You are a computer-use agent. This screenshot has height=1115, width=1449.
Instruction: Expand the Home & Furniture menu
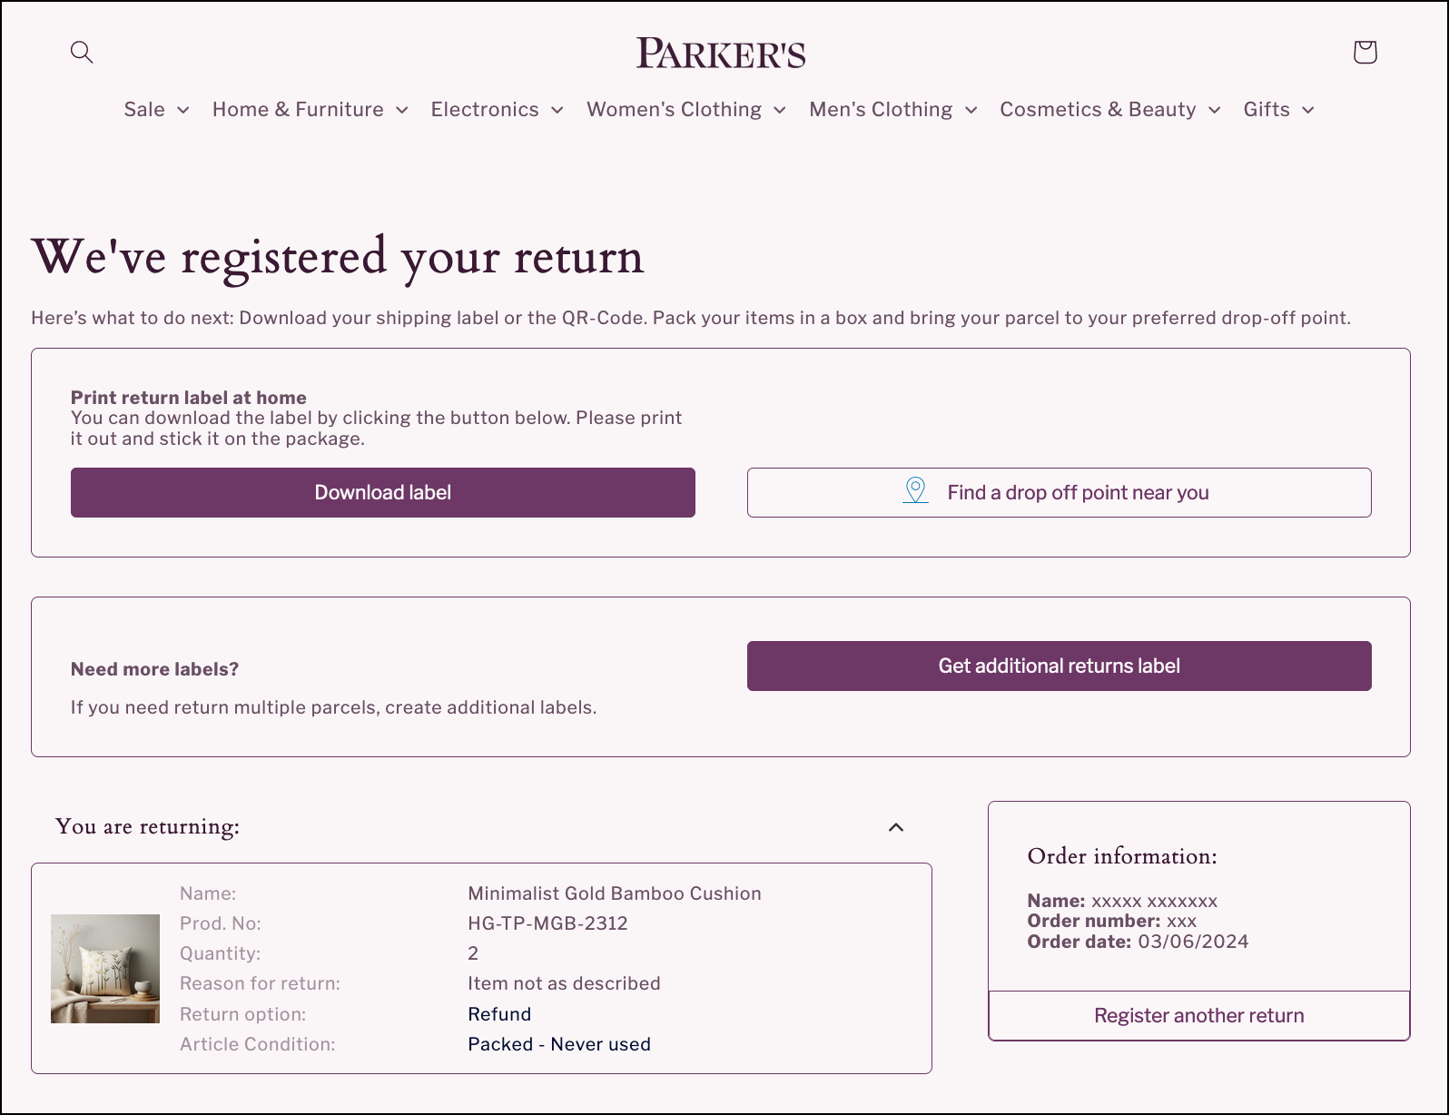(298, 109)
